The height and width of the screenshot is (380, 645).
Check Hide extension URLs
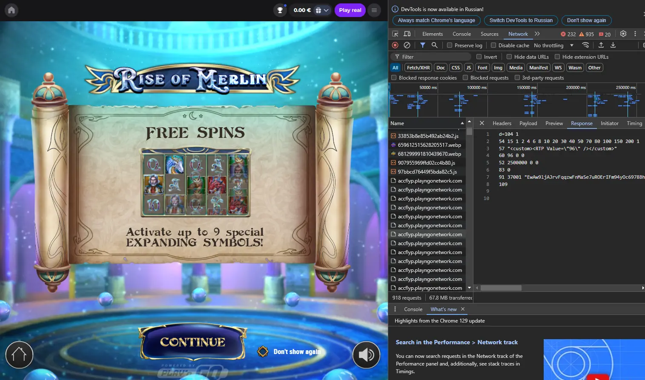557,57
